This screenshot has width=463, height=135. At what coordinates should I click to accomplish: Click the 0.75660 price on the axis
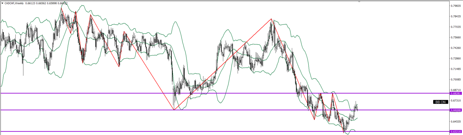click(x=456, y=37)
